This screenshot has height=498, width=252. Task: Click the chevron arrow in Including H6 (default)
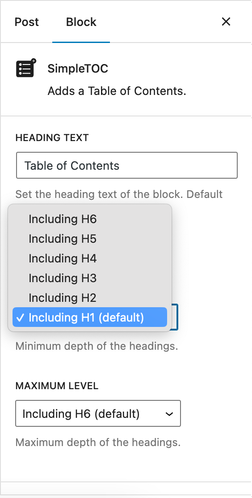[x=170, y=414]
